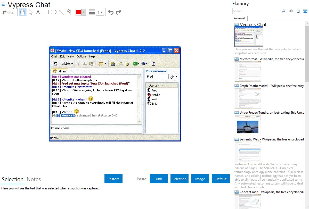Viewport: 309px width, 209px height.
Task: Click the blue upload icon in Flamory
Action: [x=305, y=11]
